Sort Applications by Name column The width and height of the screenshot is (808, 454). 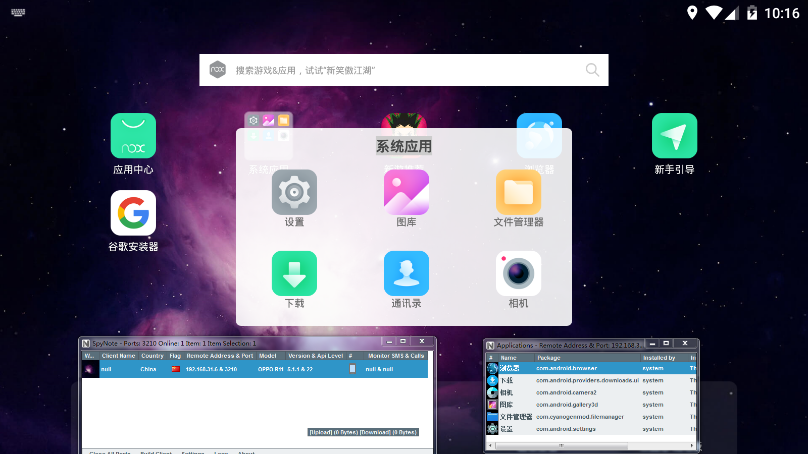click(517, 358)
